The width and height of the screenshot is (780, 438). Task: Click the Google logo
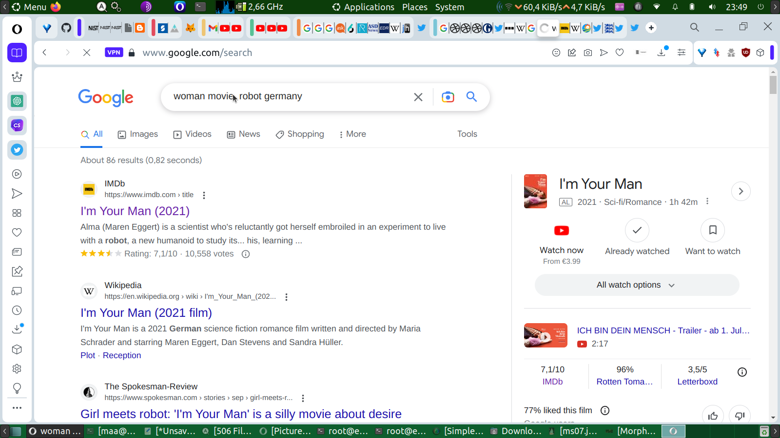click(106, 97)
